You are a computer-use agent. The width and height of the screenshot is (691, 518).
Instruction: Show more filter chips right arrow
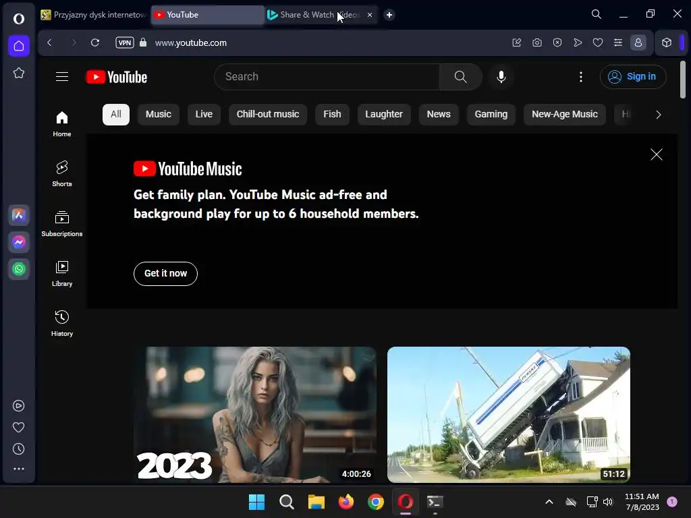659,115
